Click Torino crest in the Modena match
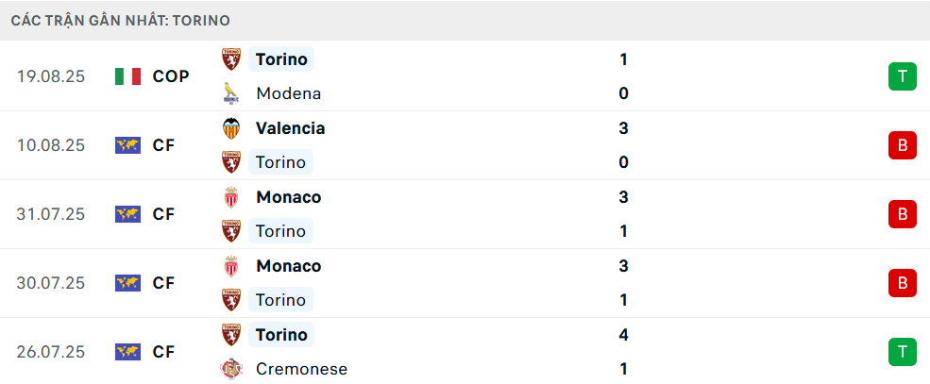930x384 pixels. (231, 59)
